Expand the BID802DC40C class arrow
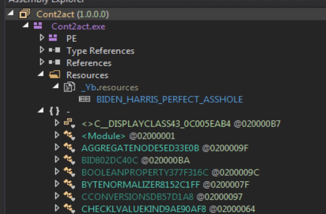The image size is (326, 214). click(57, 159)
